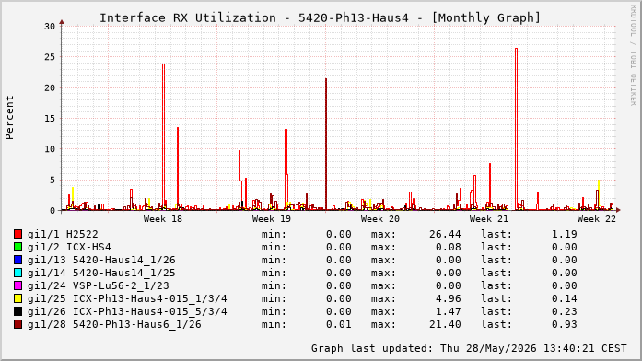Click the max value 26.44
Screen dimensions: 642x361
(445, 234)
